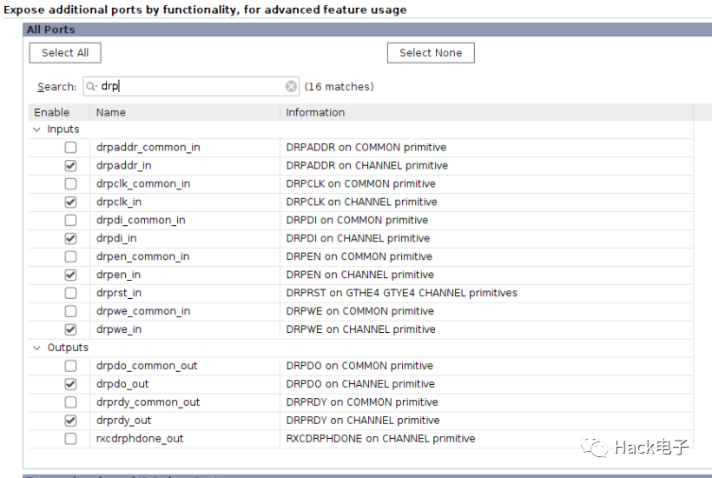
Task: Select the drpaddr_in name cell
Action: [x=185, y=165]
